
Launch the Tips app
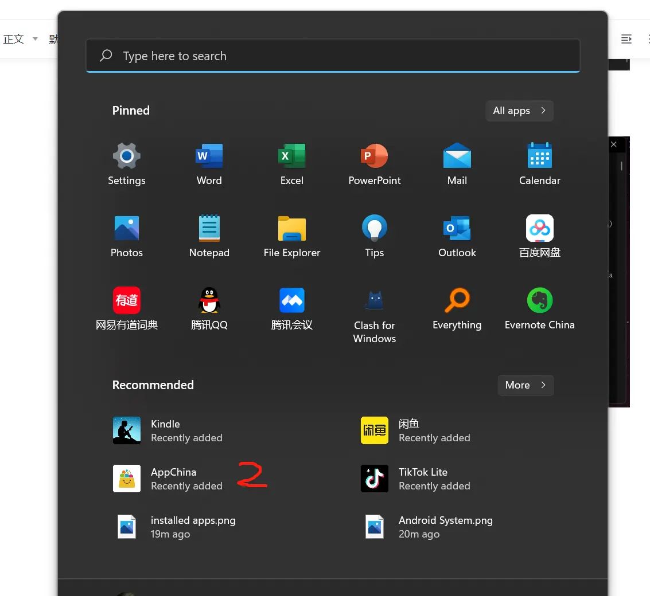[375, 235]
